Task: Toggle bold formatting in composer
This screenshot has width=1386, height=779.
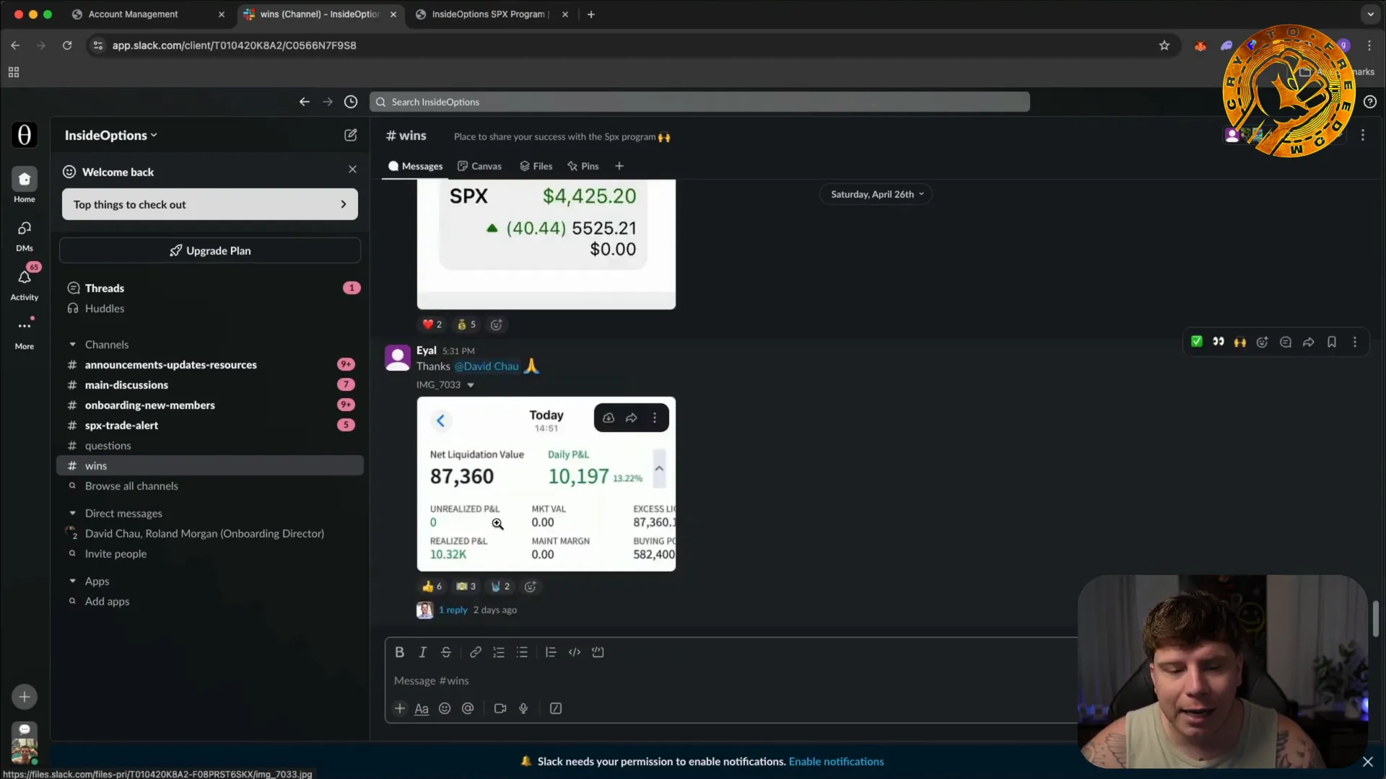Action: pos(399,652)
